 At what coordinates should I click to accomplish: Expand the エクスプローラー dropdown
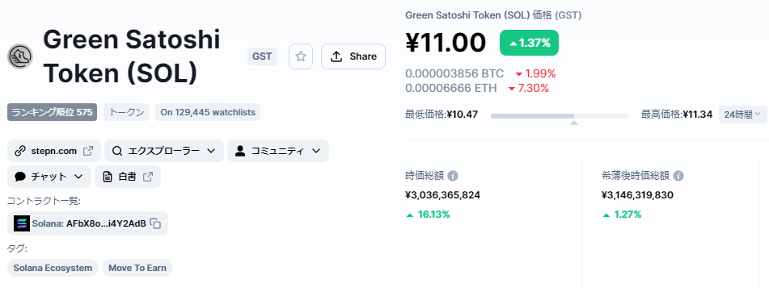click(x=164, y=151)
